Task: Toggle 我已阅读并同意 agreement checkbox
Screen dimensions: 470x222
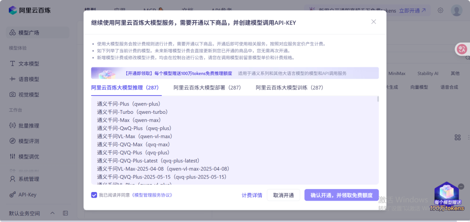Action: [x=94, y=195]
